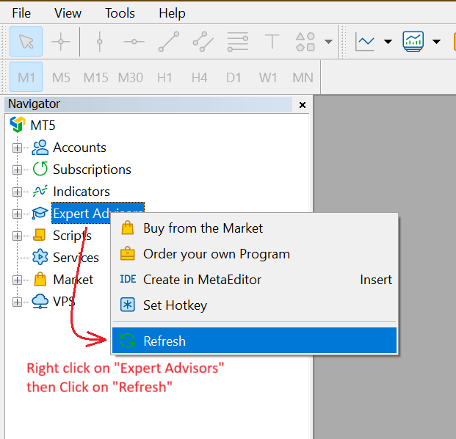Screen dimensions: 456x439
Task: Switch to H1 timeframe
Action: pyautogui.click(x=164, y=78)
